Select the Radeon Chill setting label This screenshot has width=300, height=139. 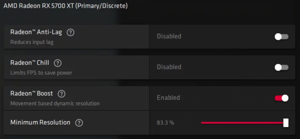point(30,63)
